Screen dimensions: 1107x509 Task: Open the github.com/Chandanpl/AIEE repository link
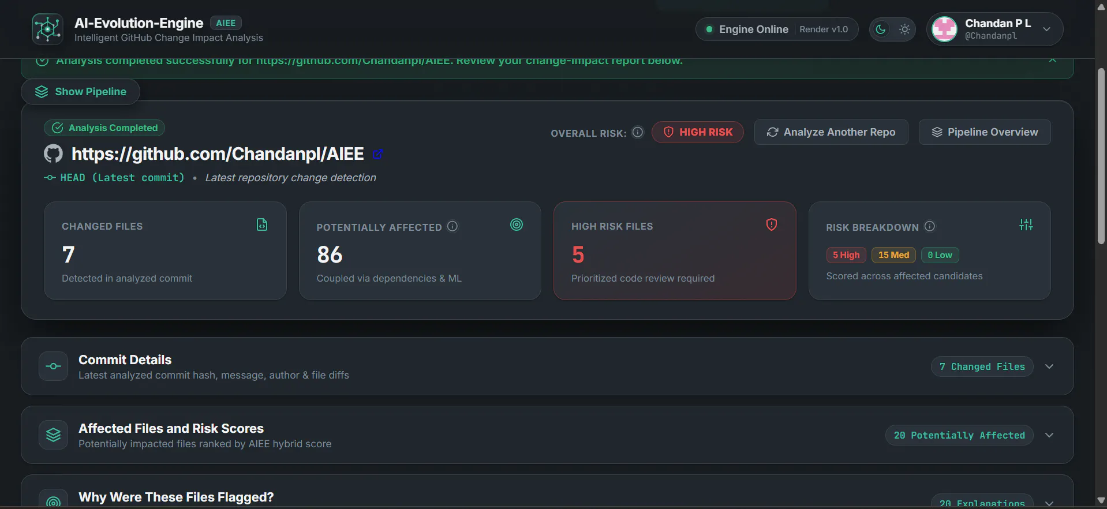[218, 154]
